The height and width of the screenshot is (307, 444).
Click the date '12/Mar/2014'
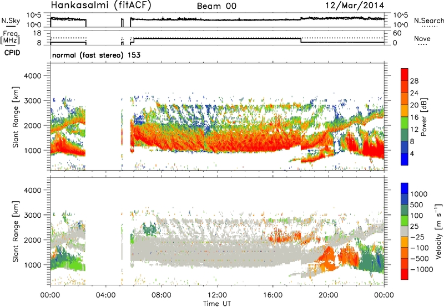[x=355, y=5]
